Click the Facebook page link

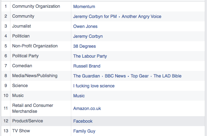pos(83,121)
